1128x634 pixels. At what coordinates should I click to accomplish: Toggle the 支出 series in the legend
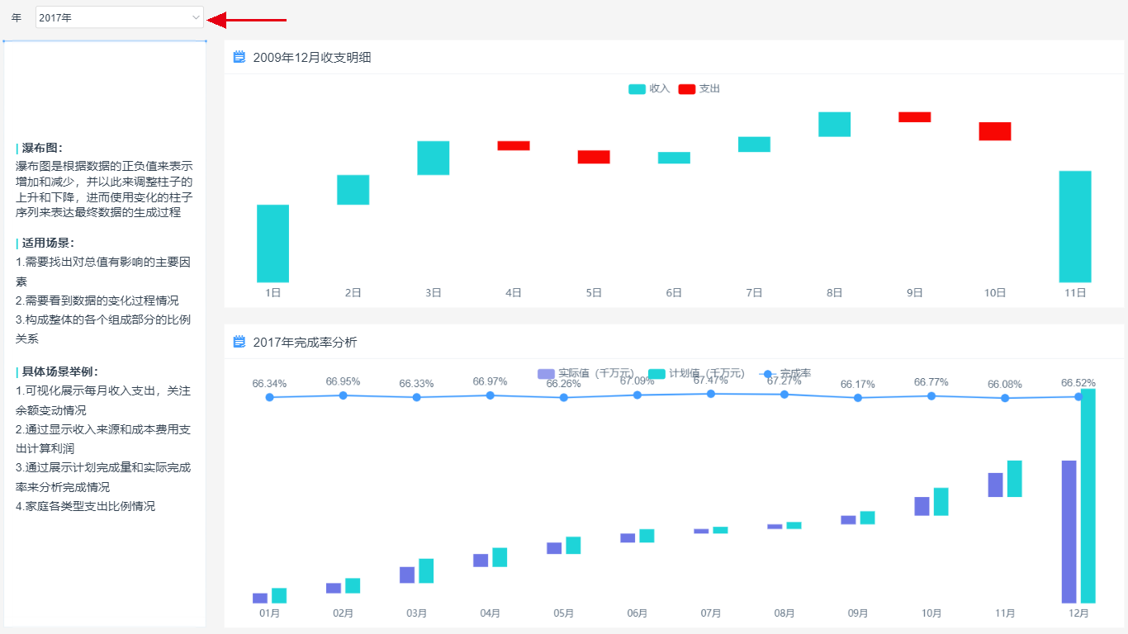pyautogui.click(x=699, y=89)
